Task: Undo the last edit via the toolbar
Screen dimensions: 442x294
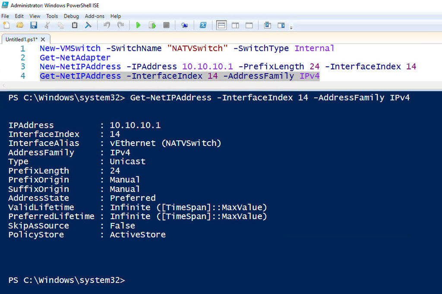Action: [x=107, y=25]
